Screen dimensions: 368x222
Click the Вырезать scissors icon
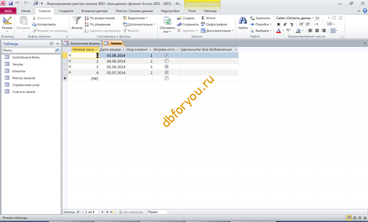click(34, 18)
